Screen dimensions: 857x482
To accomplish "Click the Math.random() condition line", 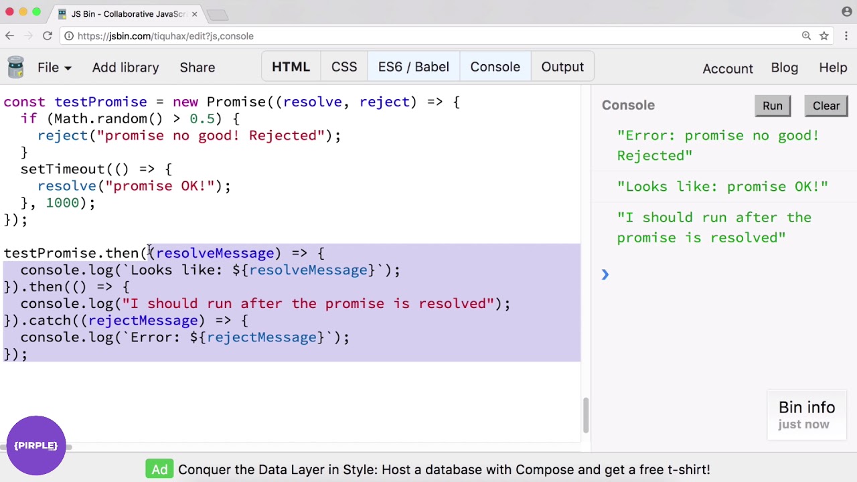I will (x=130, y=118).
